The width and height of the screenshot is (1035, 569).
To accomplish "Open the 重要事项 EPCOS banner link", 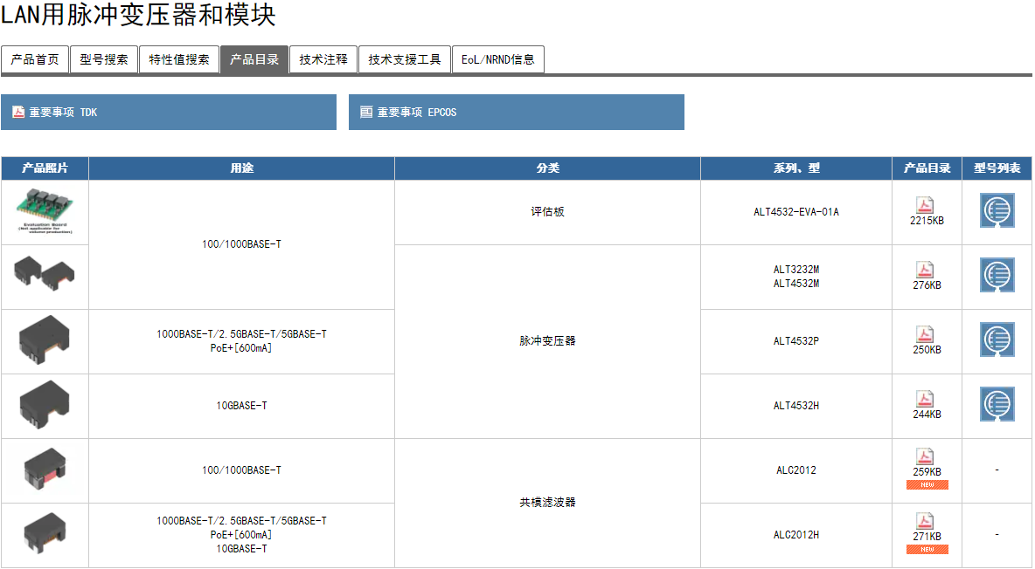I will (x=516, y=113).
